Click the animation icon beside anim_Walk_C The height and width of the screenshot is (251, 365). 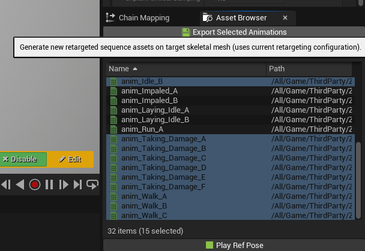tap(113, 216)
